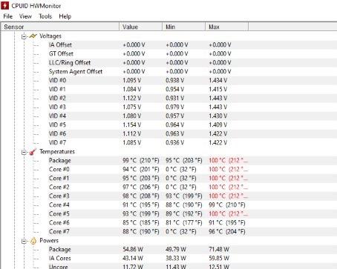Click the 1.154 V value of VID #5
The width and height of the screenshot is (337, 269).
click(x=132, y=125)
